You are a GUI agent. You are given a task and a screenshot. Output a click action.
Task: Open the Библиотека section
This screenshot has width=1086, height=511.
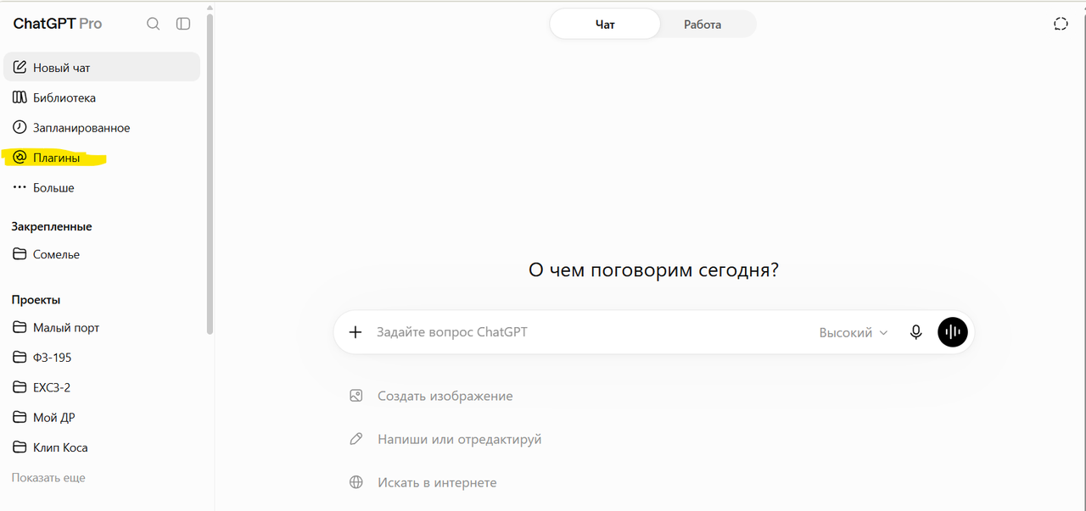tap(102, 97)
